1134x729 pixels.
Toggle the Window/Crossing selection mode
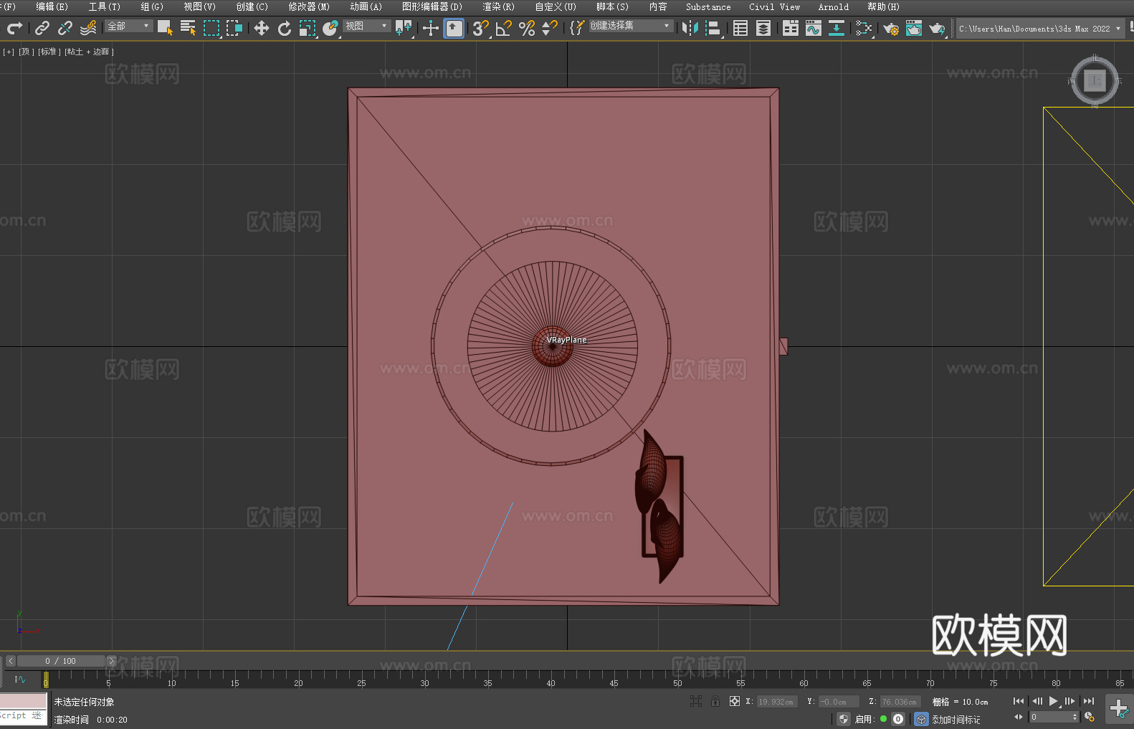(x=234, y=28)
